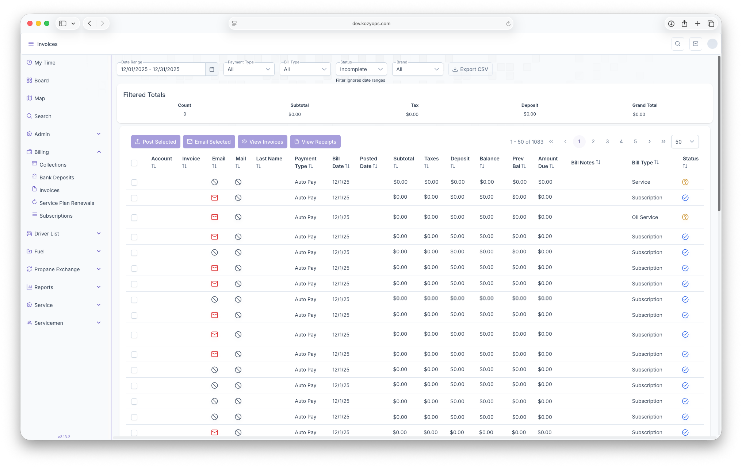Open Service Plan Renewals sidebar item
This screenshot has width=742, height=467.
[x=66, y=203]
